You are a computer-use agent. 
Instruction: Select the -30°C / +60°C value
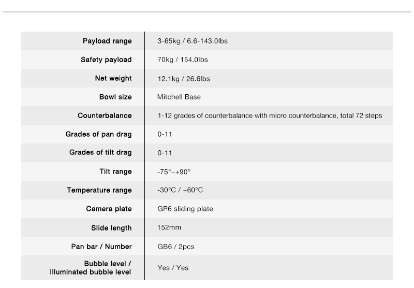(180, 190)
